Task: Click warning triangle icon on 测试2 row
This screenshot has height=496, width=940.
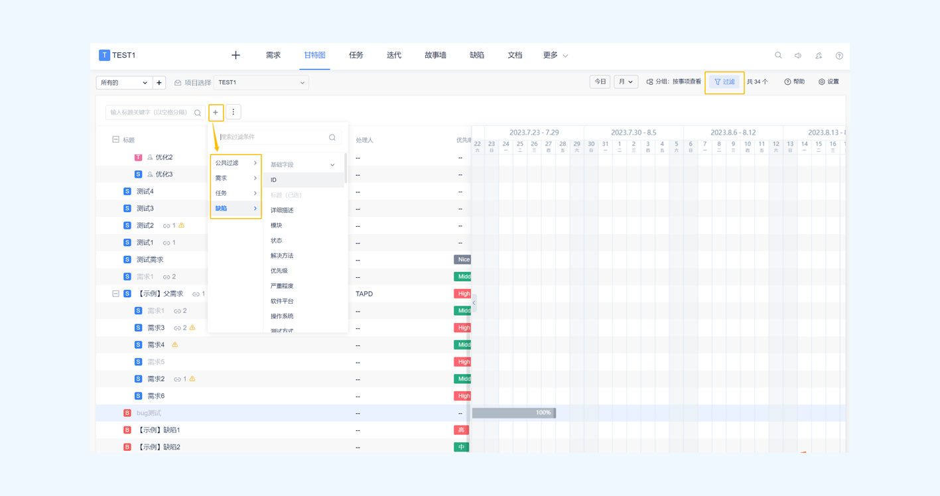Action: pos(181,225)
